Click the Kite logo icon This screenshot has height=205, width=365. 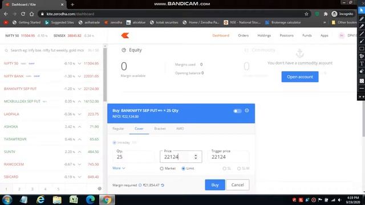[x=125, y=35]
